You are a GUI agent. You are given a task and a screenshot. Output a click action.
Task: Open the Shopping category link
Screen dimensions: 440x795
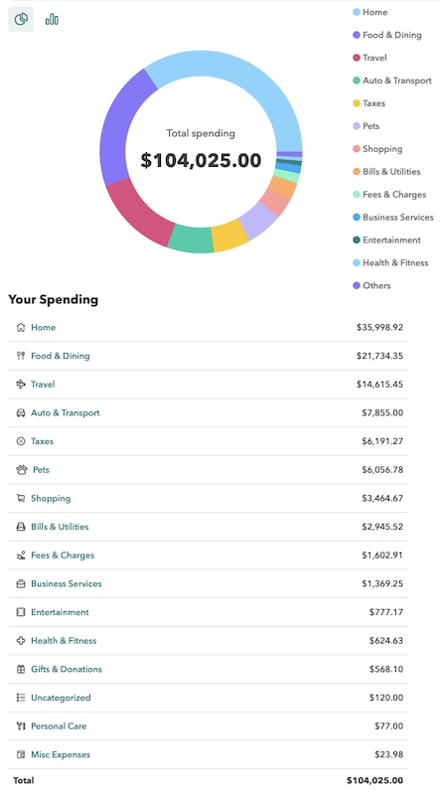pyautogui.click(x=51, y=499)
